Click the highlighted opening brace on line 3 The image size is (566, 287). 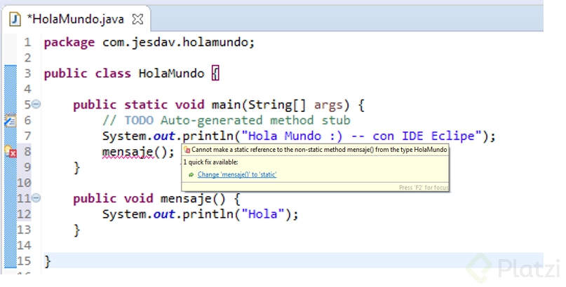pyautogui.click(x=215, y=73)
